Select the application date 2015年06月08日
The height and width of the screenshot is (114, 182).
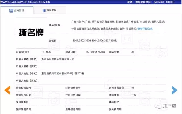96,52
